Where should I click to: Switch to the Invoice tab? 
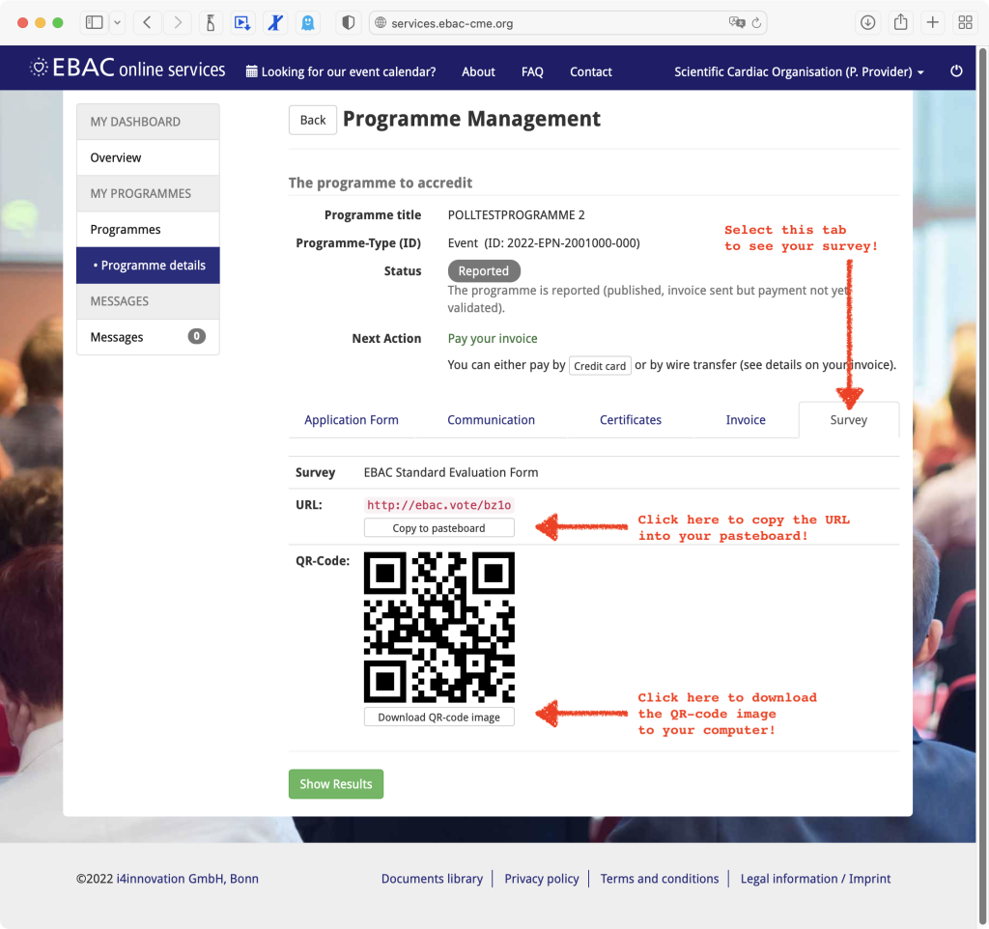coord(746,419)
